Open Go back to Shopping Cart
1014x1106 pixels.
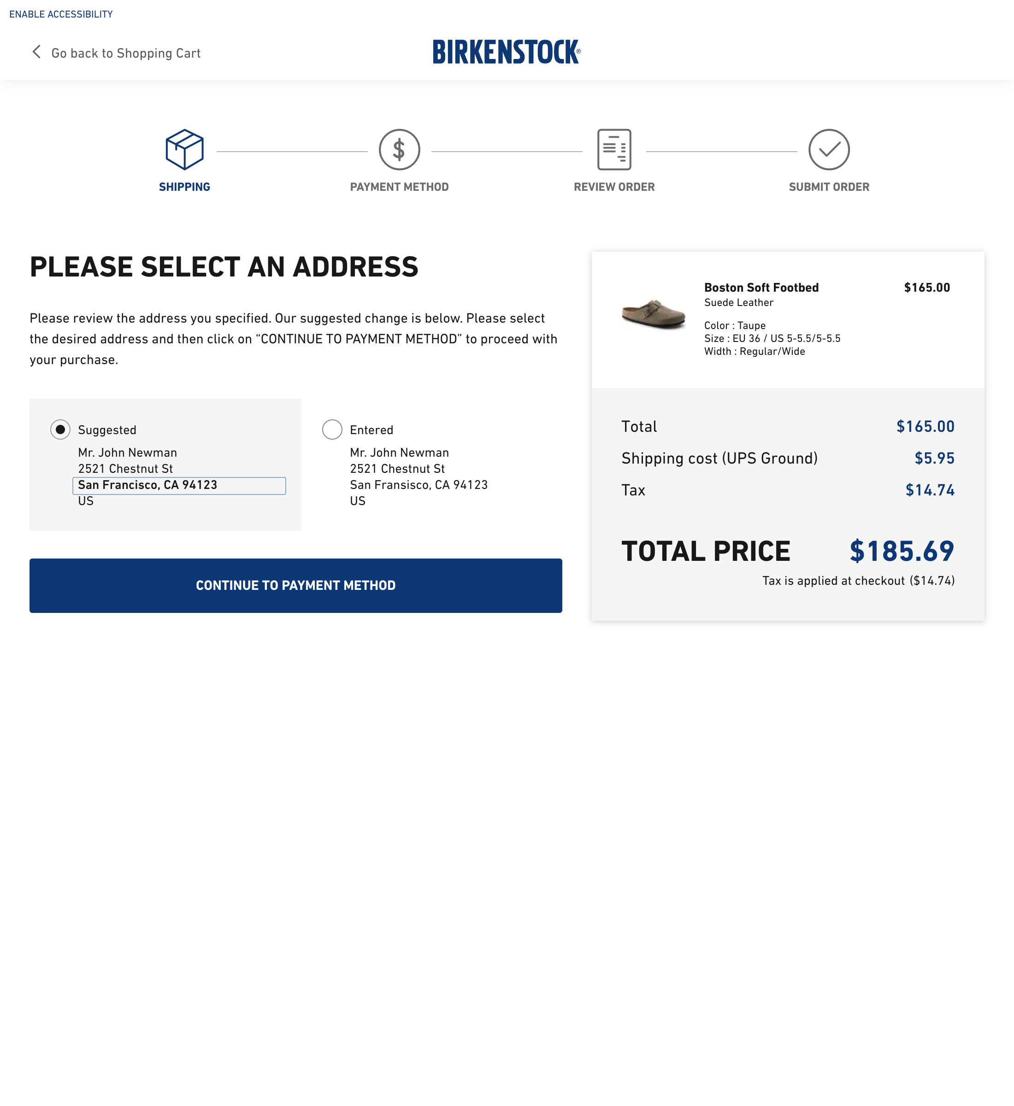pos(126,52)
